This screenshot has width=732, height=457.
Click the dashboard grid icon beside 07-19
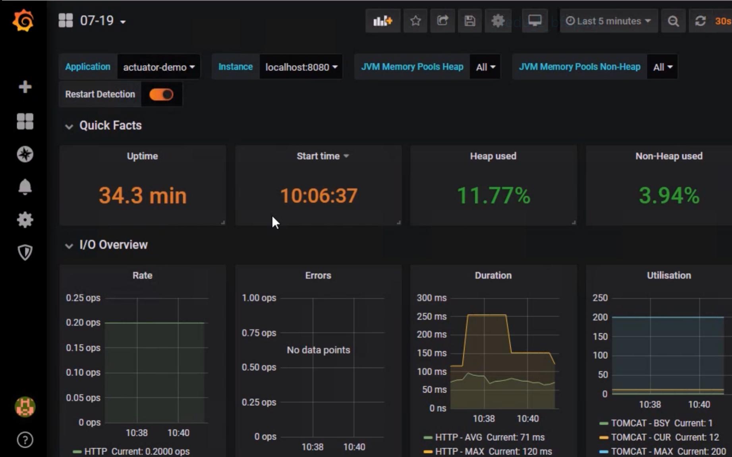pyautogui.click(x=66, y=21)
